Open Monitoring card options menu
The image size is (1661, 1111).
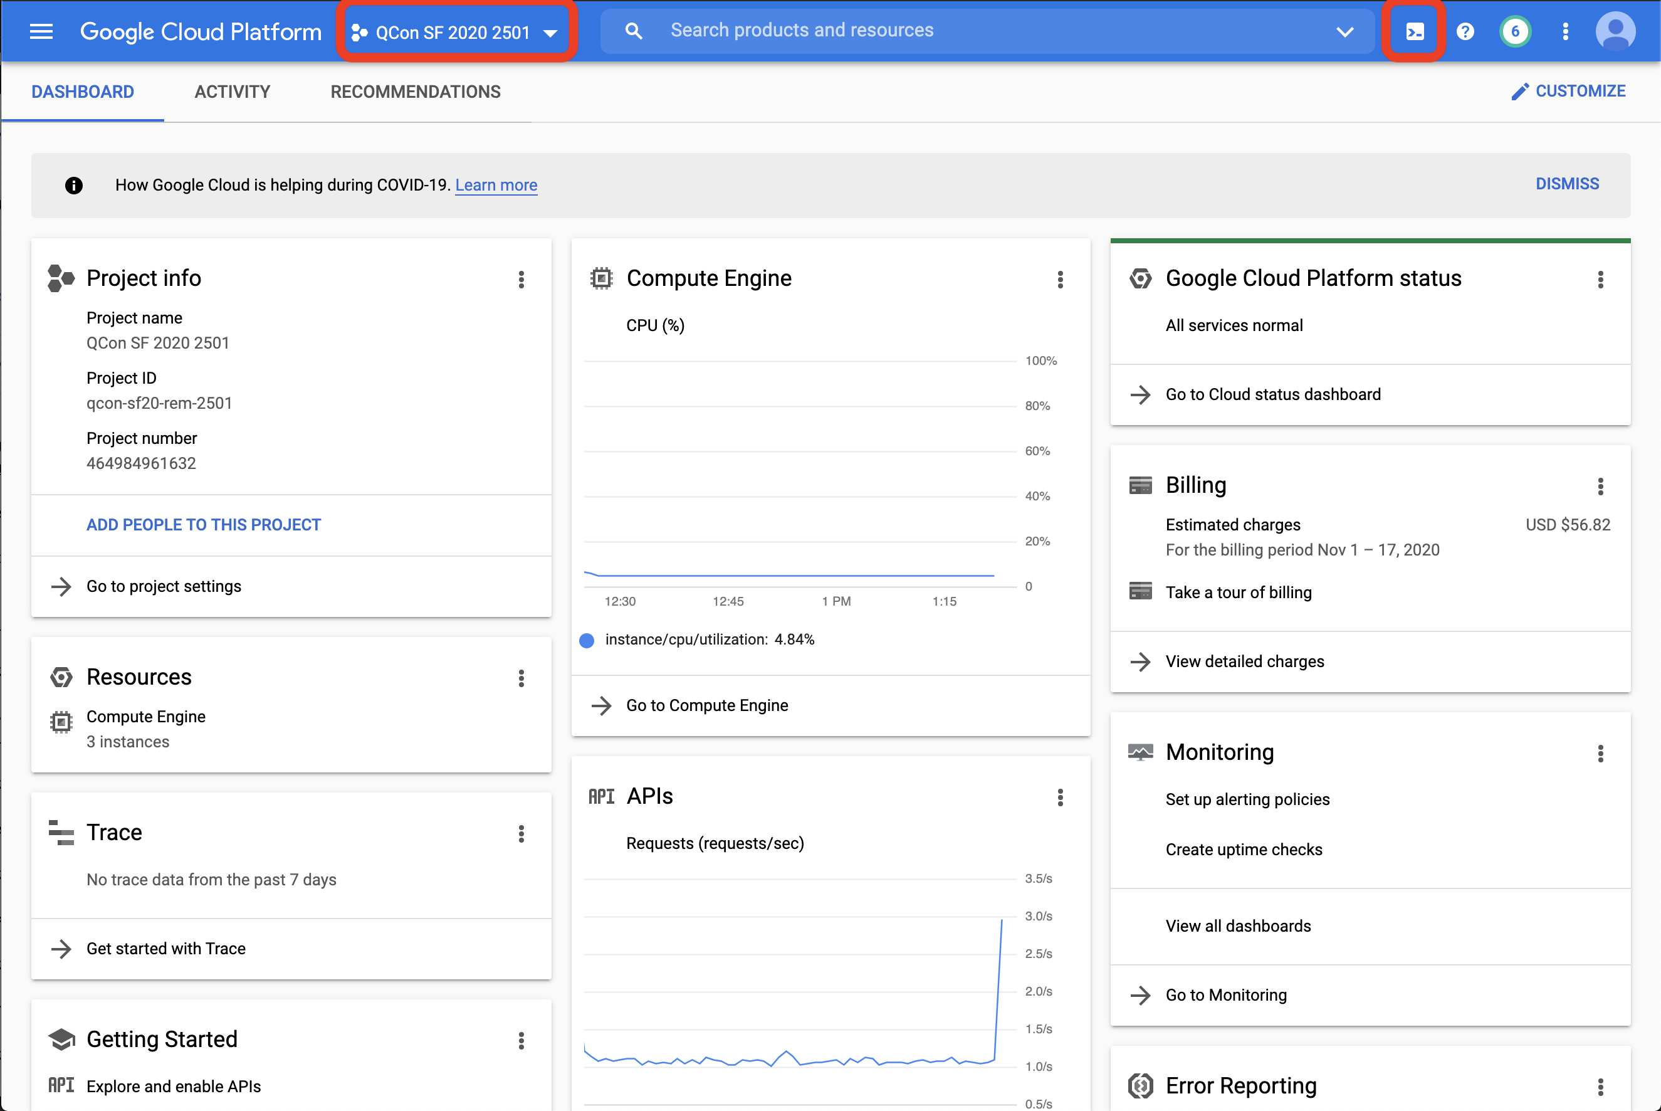1600,753
